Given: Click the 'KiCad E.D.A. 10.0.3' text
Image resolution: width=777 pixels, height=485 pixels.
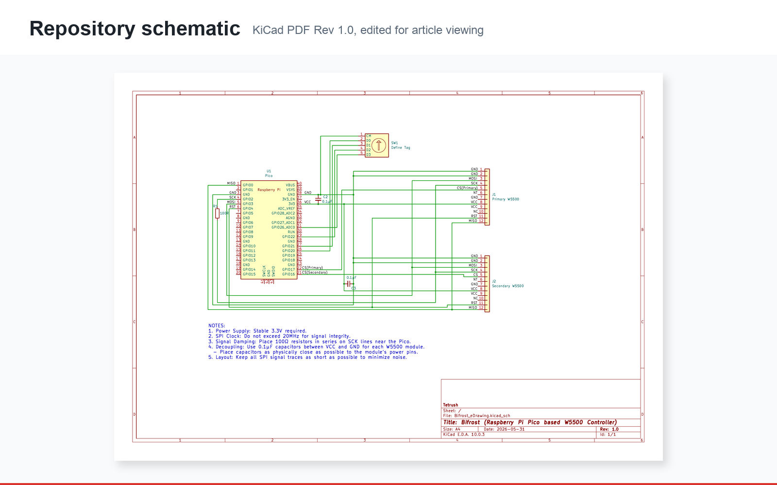Looking at the screenshot, I should (x=464, y=435).
